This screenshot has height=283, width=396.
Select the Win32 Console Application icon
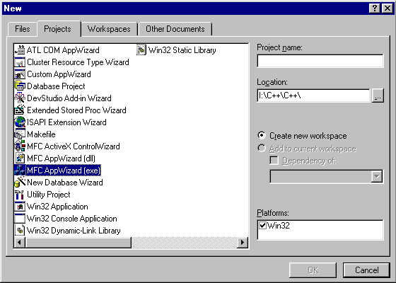(x=20, y=219)
